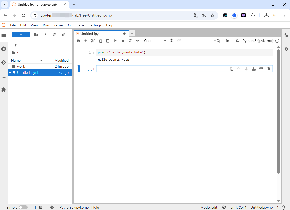Close the Untitled.ipynb notebook tab dot
The width and height of the screenshot is (290, 210).
click(x=124, y=34)
